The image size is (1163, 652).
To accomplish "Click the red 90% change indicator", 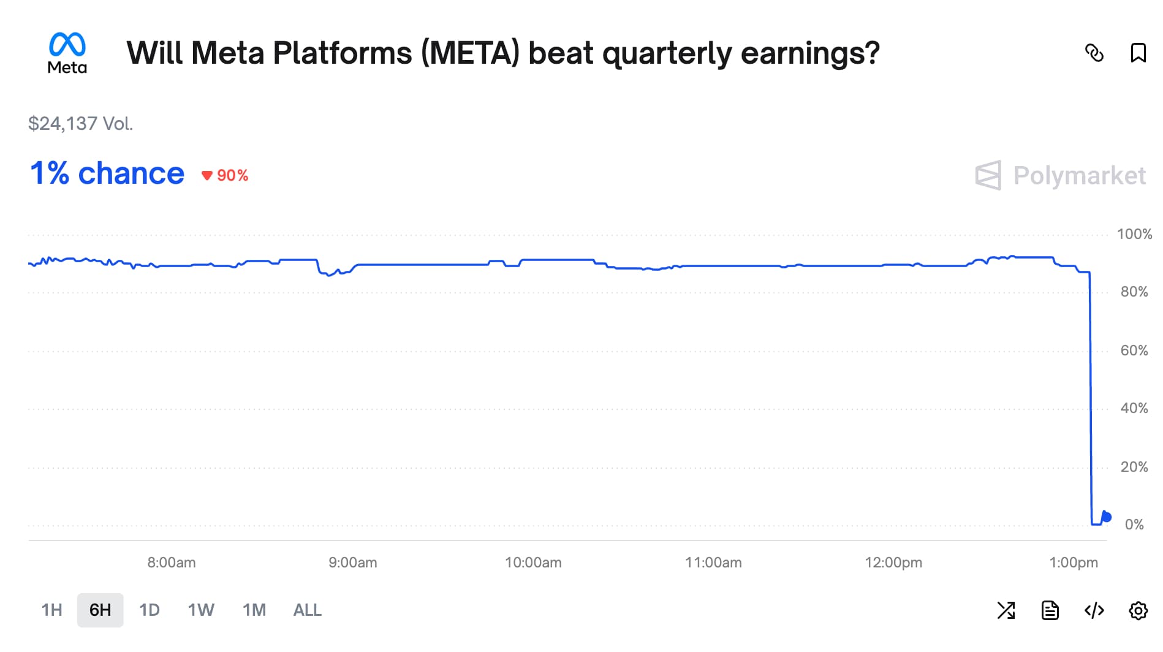I will pyautogui.click(x=225, y=176).
